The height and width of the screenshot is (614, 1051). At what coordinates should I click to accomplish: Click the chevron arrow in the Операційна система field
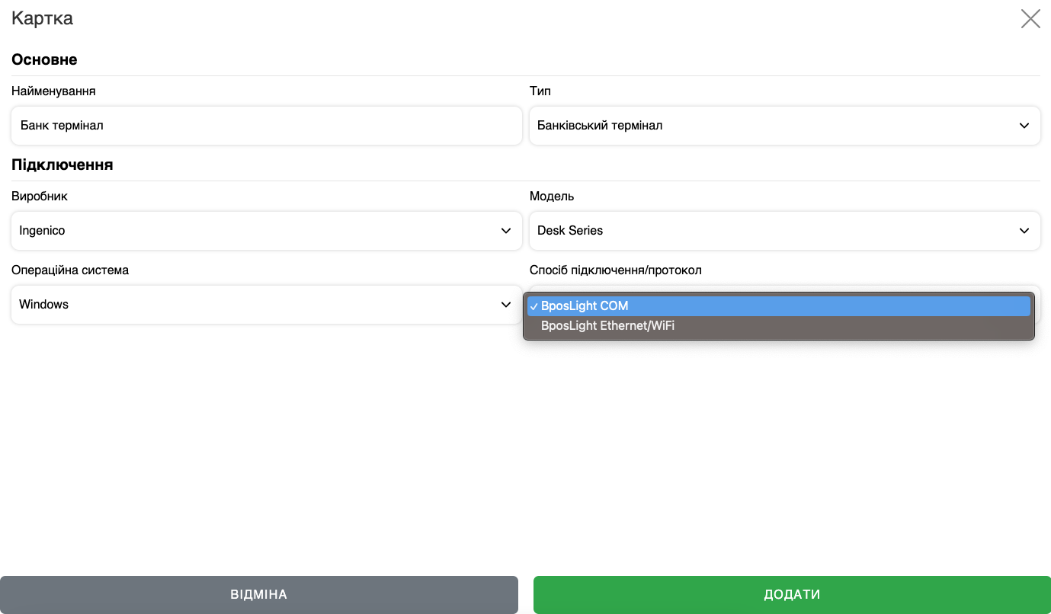pos(505,305)
